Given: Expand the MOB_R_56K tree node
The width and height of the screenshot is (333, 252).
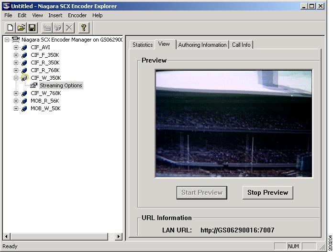Looking at the screenshot, I should pos(16,101).
